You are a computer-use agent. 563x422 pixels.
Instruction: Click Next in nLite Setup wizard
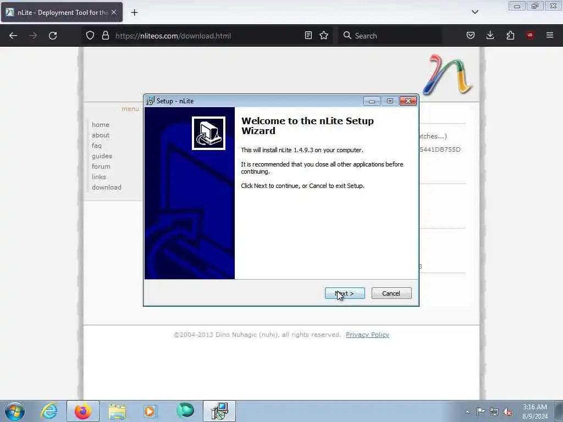[x=345, y=293]
